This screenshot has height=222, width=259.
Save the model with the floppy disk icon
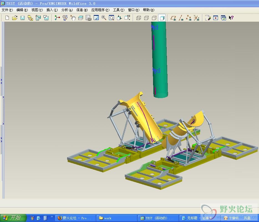(22, 18)
